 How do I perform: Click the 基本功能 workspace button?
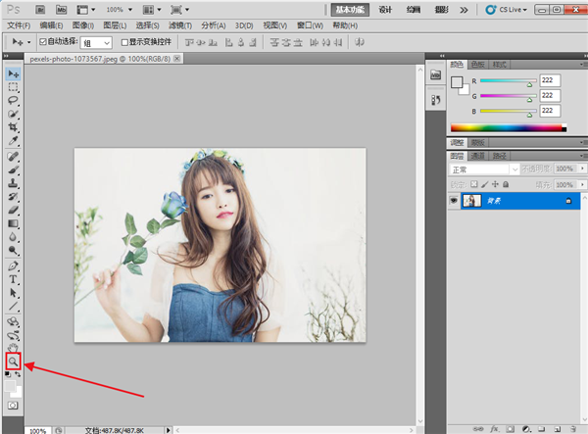(350, 9)
